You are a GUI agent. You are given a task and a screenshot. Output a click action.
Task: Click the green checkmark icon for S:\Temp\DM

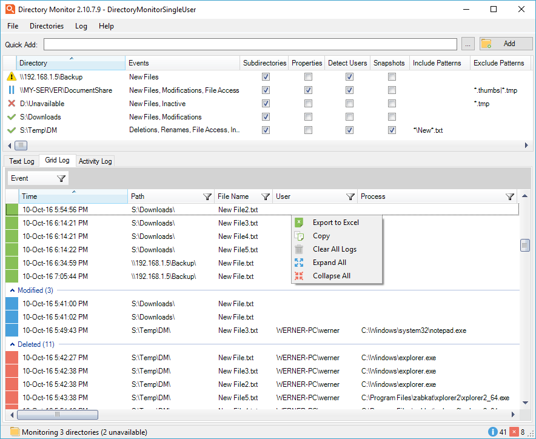12,130
